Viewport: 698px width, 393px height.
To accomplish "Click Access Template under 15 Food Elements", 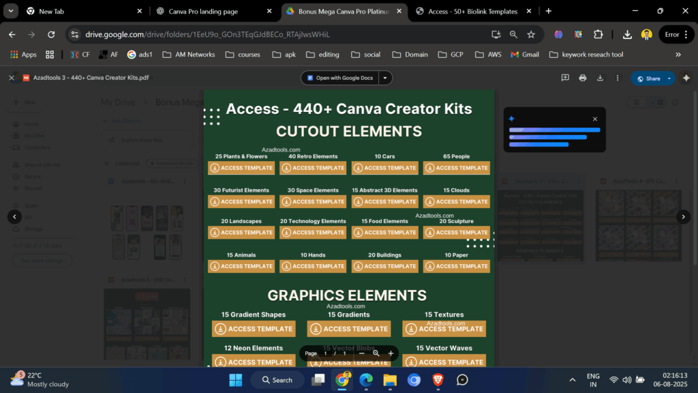I will click(x=385, y=233).
